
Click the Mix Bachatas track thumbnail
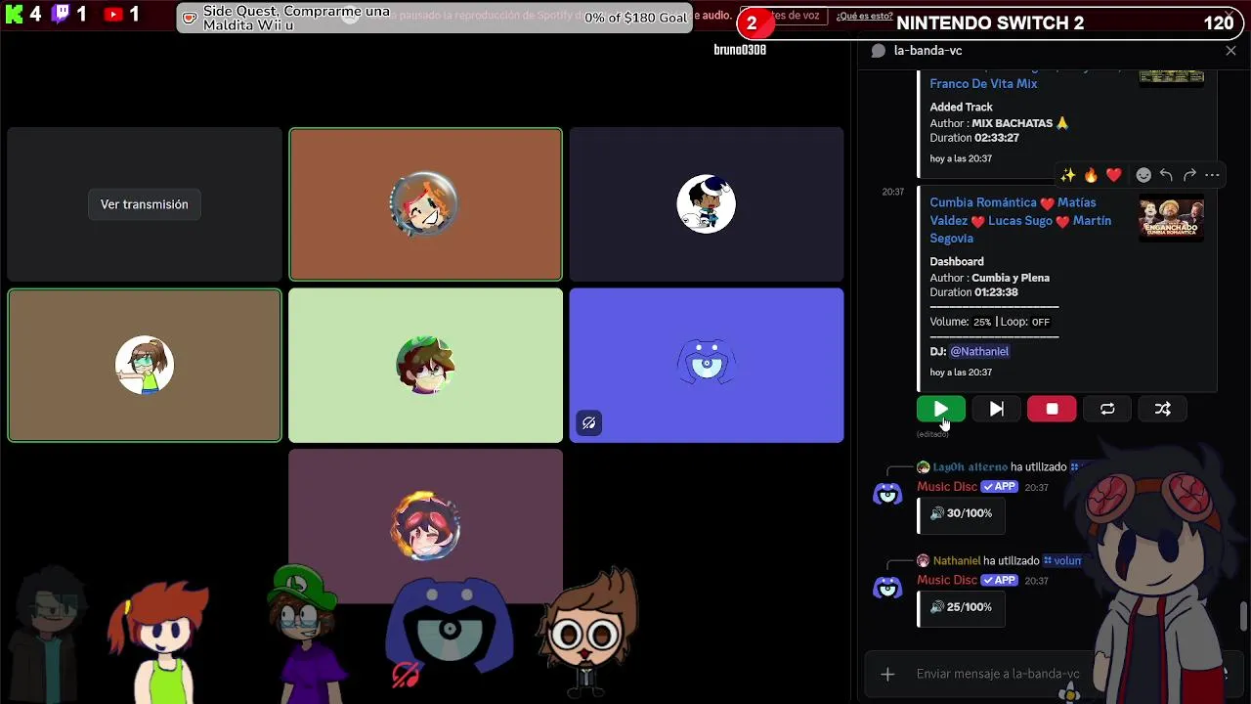point(1171,77)
